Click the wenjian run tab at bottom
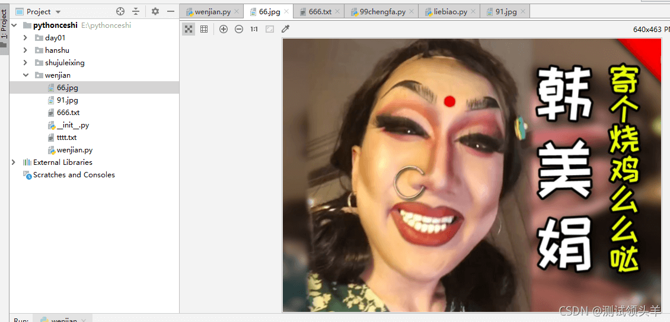This screenshot has height=322, width=670. coord(62,319)
